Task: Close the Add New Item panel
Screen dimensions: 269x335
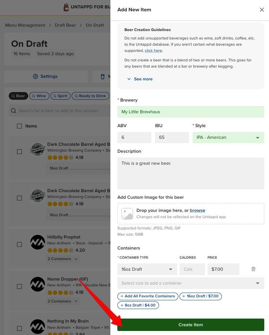Action: (x=262, y=10)
